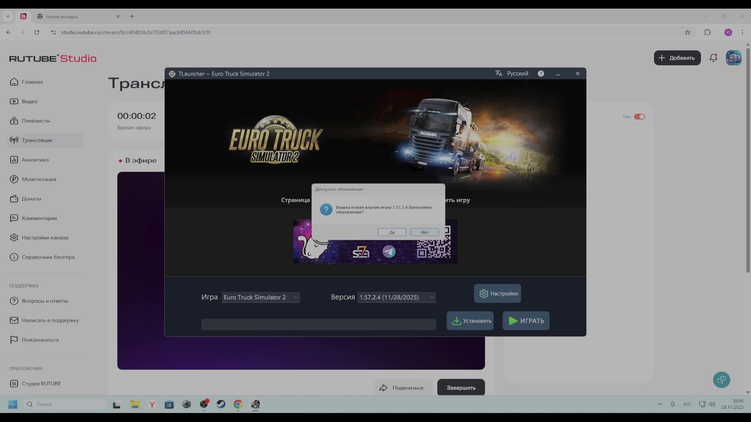Mute the system volume in the tray
751x422 pixels.
[713, 404]
